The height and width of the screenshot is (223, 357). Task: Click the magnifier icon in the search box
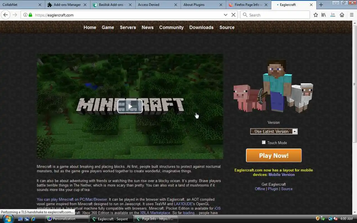click(245, 15)
